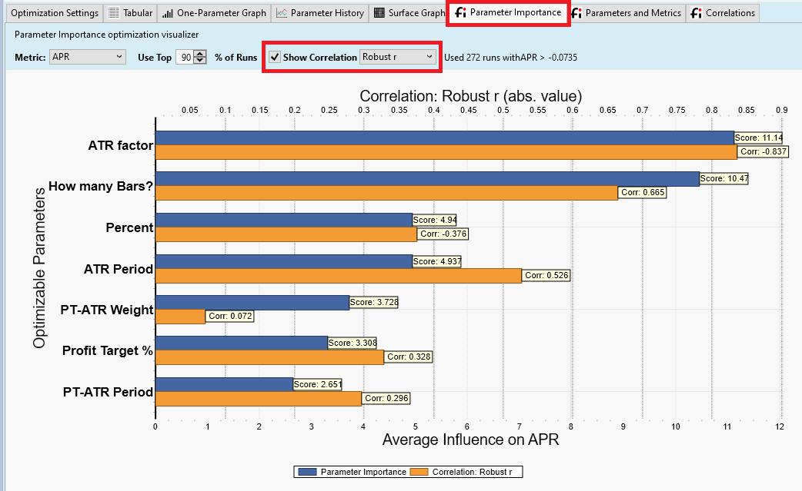The image size is (802, 491).
Task: Click the Parameters and Metrics tab icon
Action: [576, 13]
